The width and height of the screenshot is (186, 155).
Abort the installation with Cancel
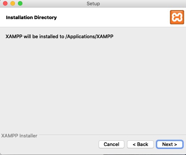(111, 145)
